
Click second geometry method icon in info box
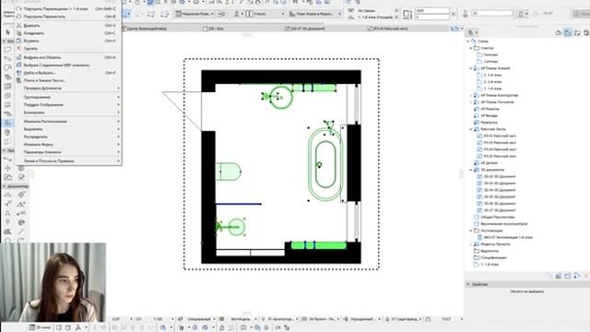164,15
